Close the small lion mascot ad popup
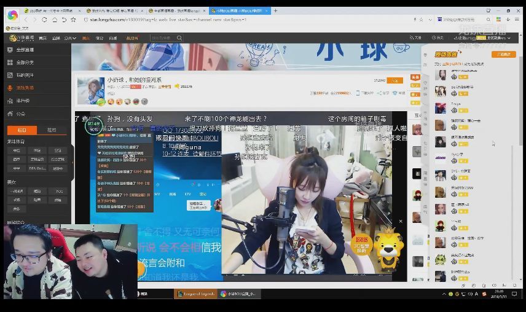Image resolution: width=526 pixels, height=312 pixels. pyautogui.click(x=401, y=221)
